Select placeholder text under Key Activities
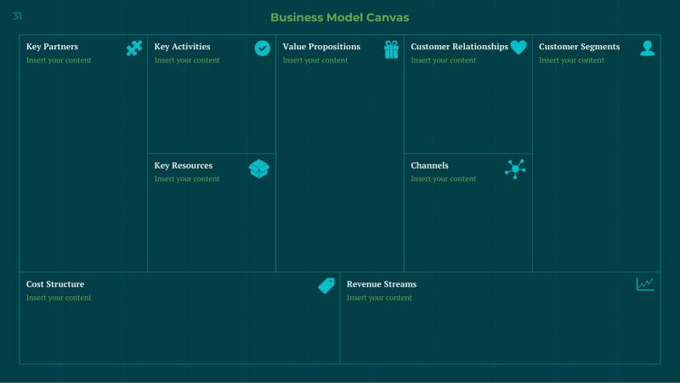 187,60
